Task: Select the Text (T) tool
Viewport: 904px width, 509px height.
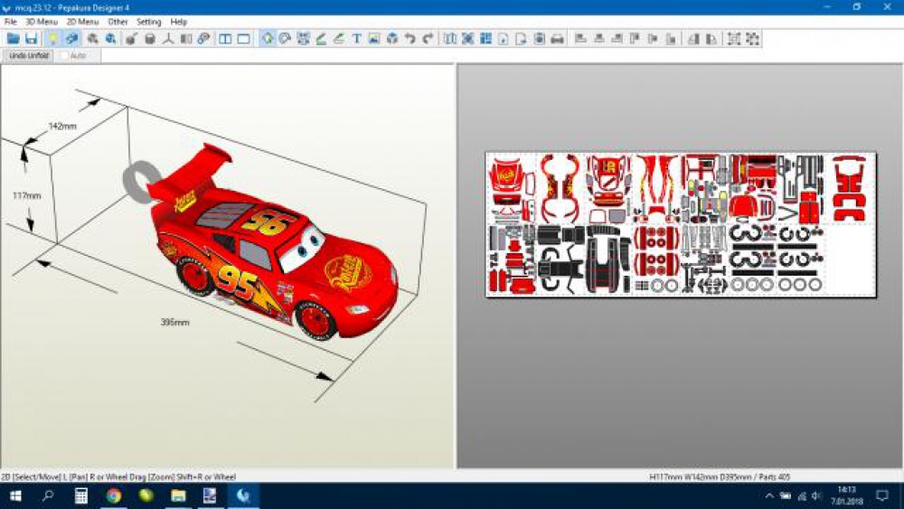Action: pyautogui.click(x=357, y=39)
